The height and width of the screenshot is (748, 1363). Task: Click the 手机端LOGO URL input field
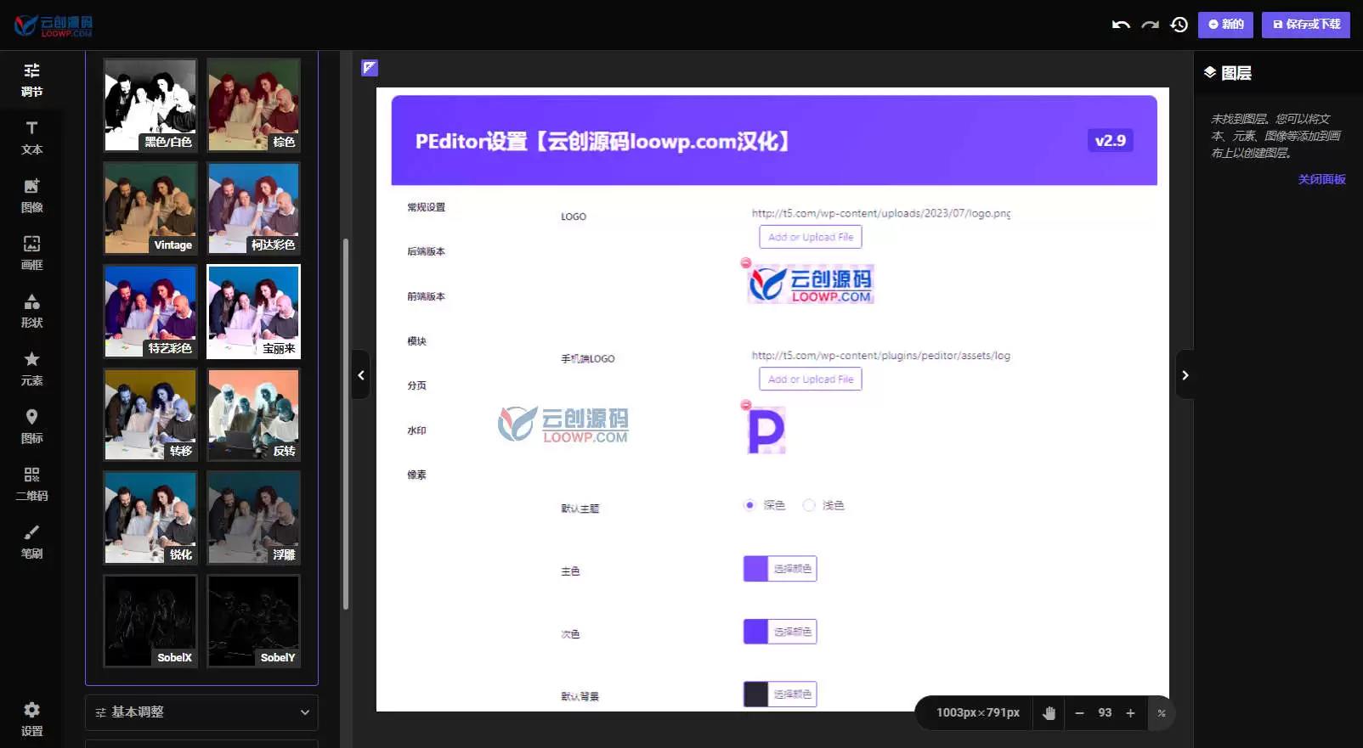(x=881, y=355)
